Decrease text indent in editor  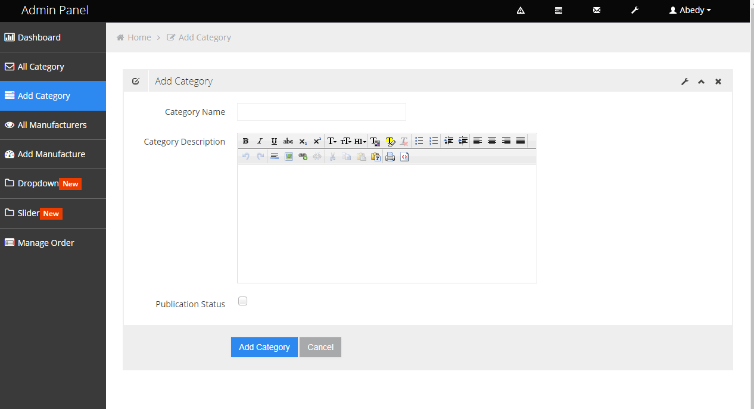pyautogui.click(x=449, y=141)
